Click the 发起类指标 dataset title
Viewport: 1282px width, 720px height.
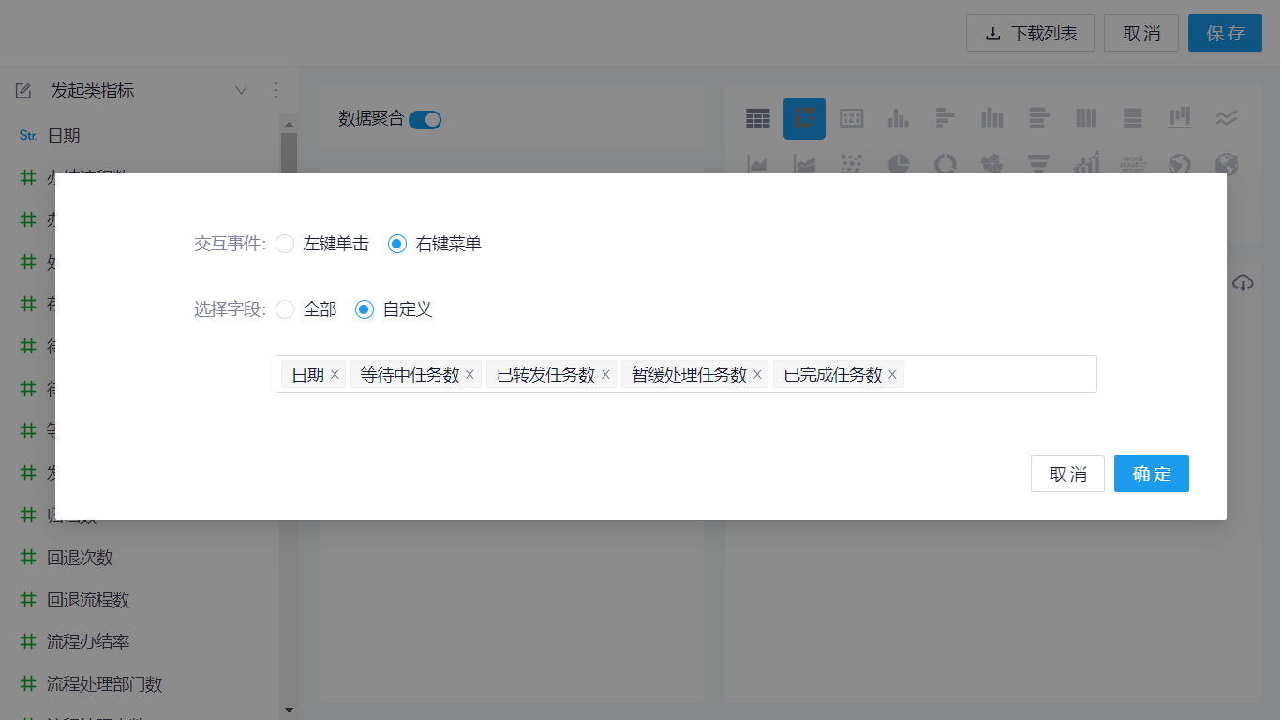point(93,91)
